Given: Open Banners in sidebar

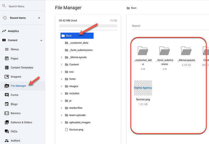Looking at the screenshot, I should click(15, 113).
